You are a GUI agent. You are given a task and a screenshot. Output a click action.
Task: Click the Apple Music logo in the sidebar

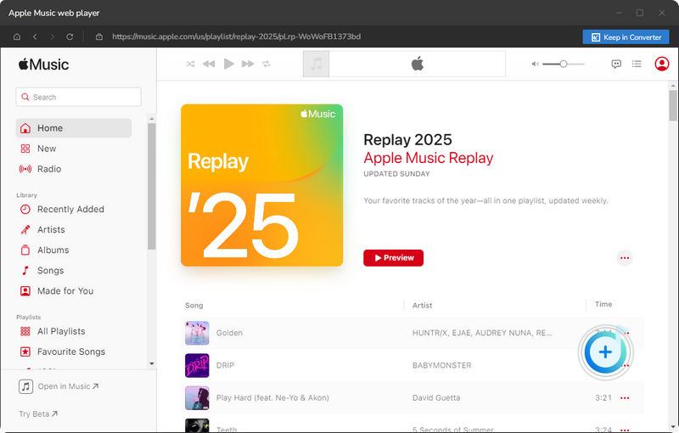pyautogui.click(x=43, y=65)
